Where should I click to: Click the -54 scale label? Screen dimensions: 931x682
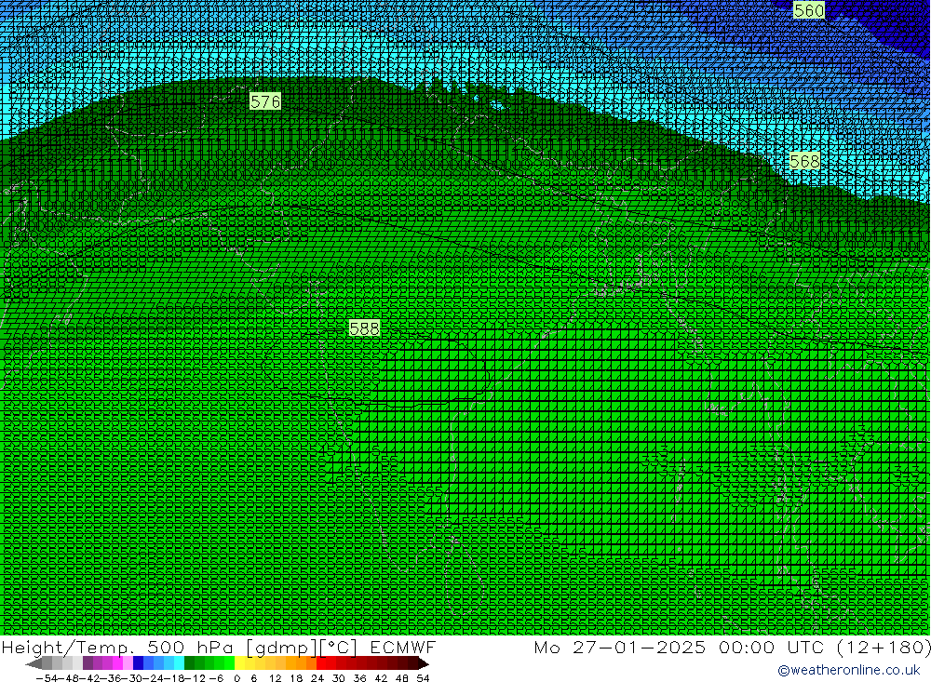pyautogui.click(x=47, y=678)
